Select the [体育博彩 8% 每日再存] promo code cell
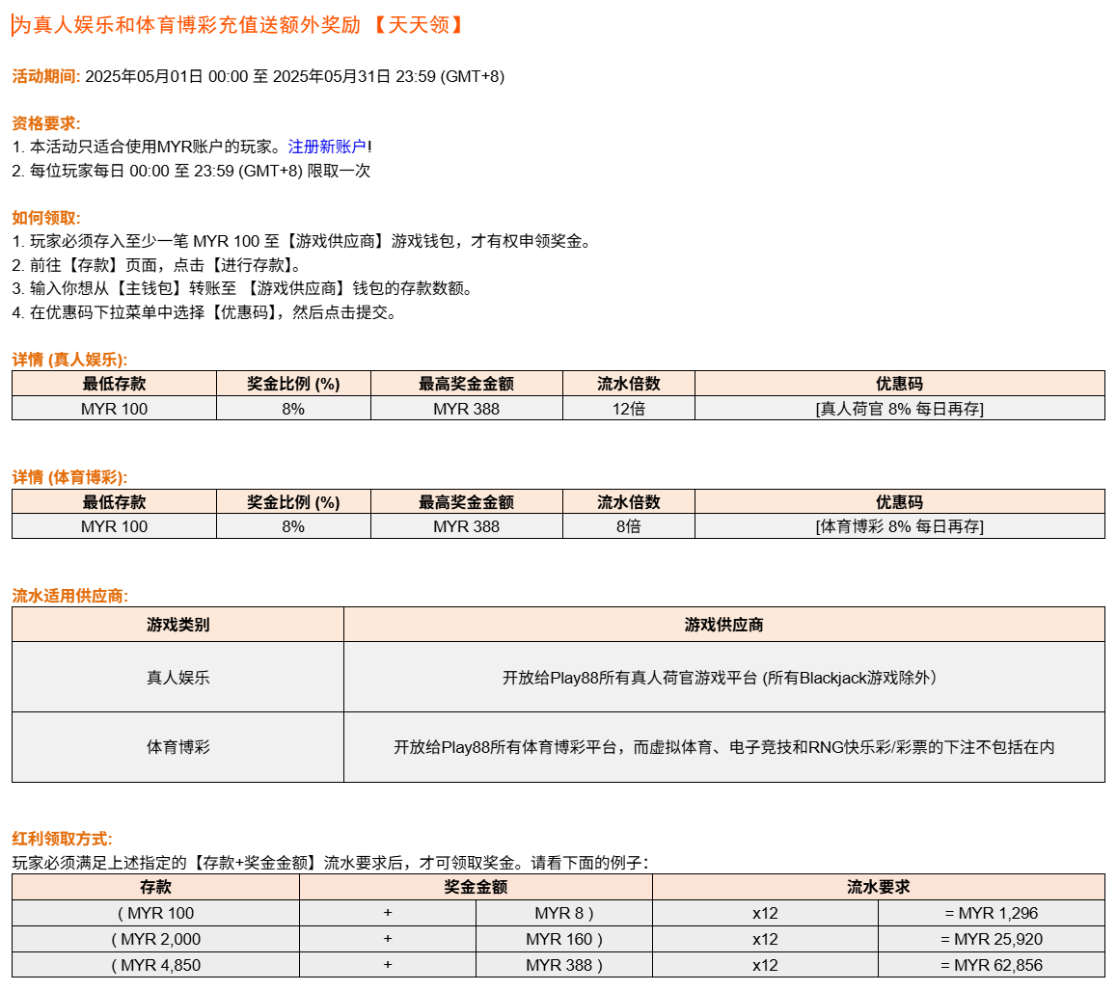Viewport: 1117px width, 991px height. (x=899, y=526)
